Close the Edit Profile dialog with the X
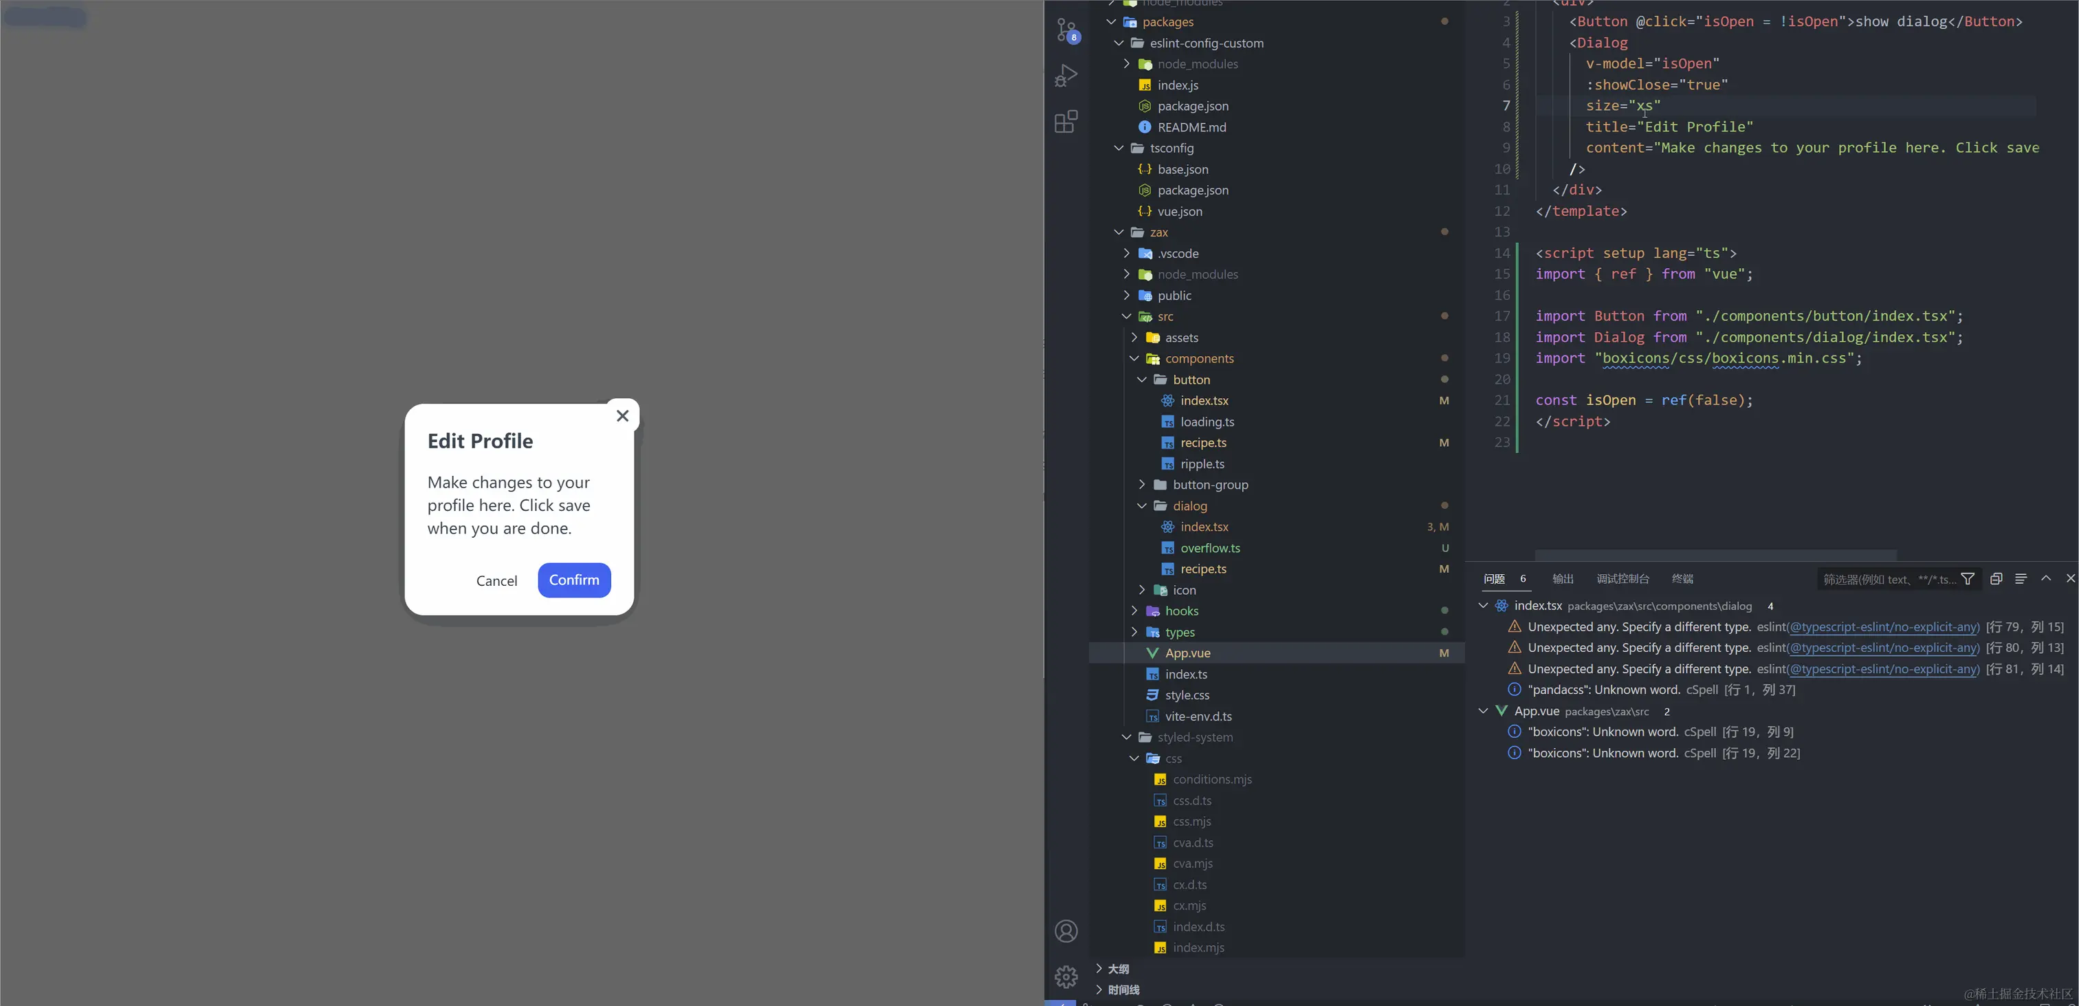The image size is (2079, 1006). (x=621, y=415)
